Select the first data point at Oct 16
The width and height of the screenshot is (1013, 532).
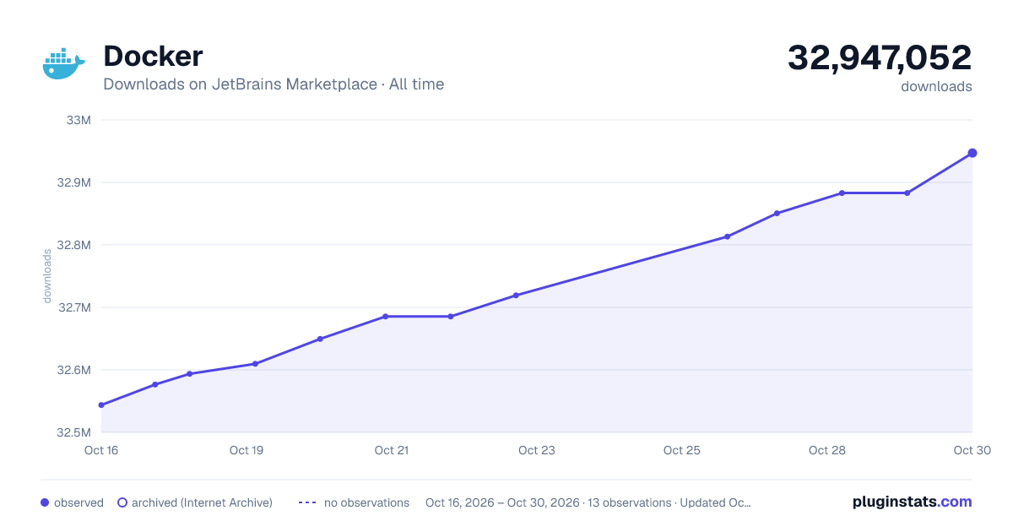coord(101,405)
